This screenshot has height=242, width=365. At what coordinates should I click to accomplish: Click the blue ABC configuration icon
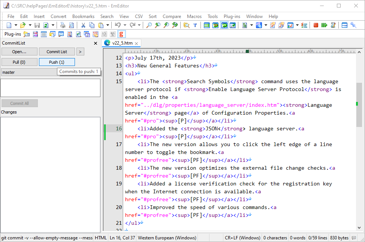259,25
